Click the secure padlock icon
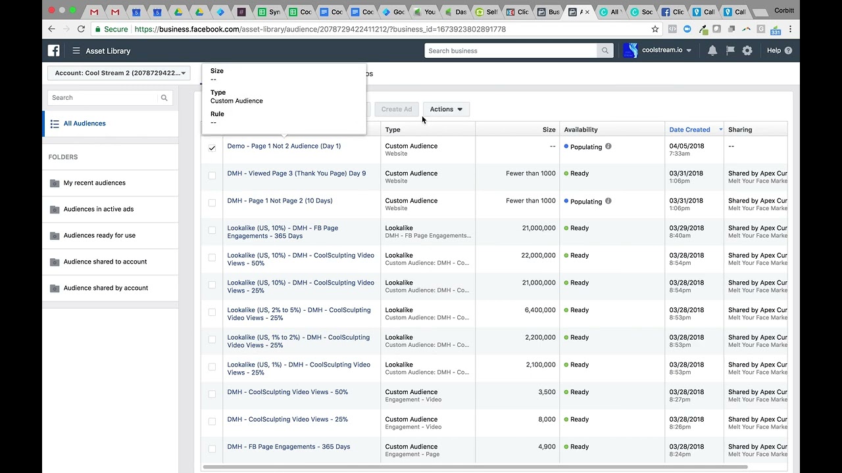 (x=97, y=29)
